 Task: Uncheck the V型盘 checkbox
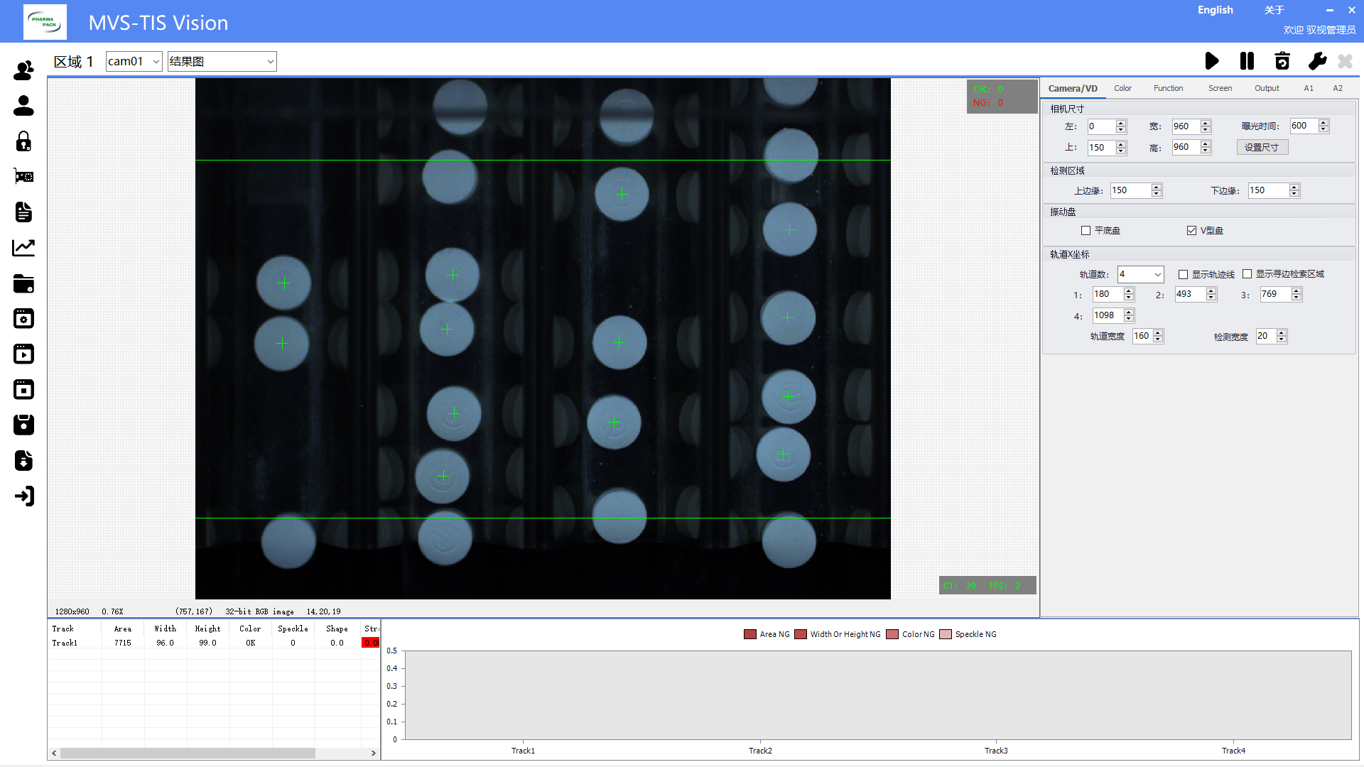pyautogui.click(x=1191, y=230)
